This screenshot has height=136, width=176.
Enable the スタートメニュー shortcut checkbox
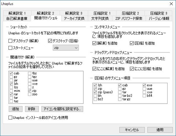pyautogui.click(x=10, y=48)
